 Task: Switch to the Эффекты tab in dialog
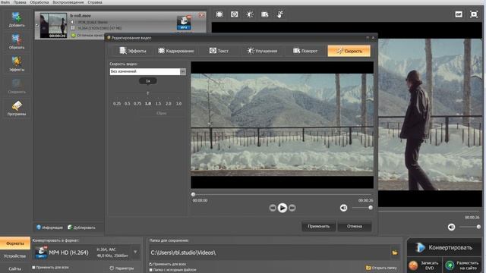point(132,51)
